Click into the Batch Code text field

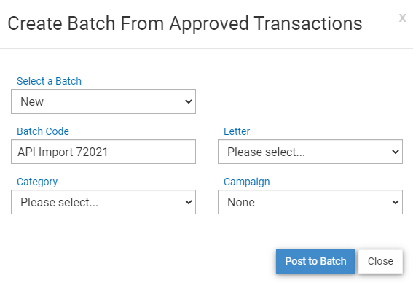103,152
